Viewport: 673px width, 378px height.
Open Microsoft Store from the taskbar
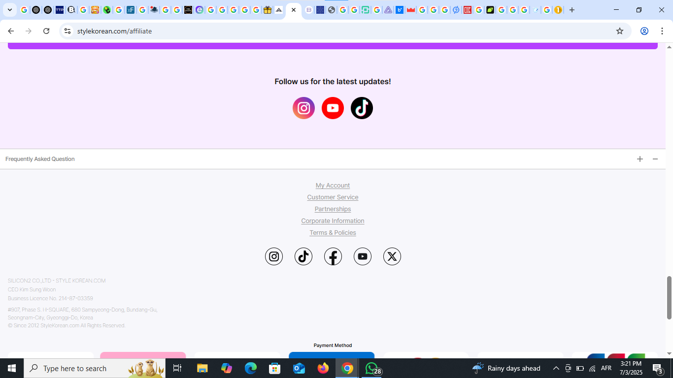(x=275, y=368)
